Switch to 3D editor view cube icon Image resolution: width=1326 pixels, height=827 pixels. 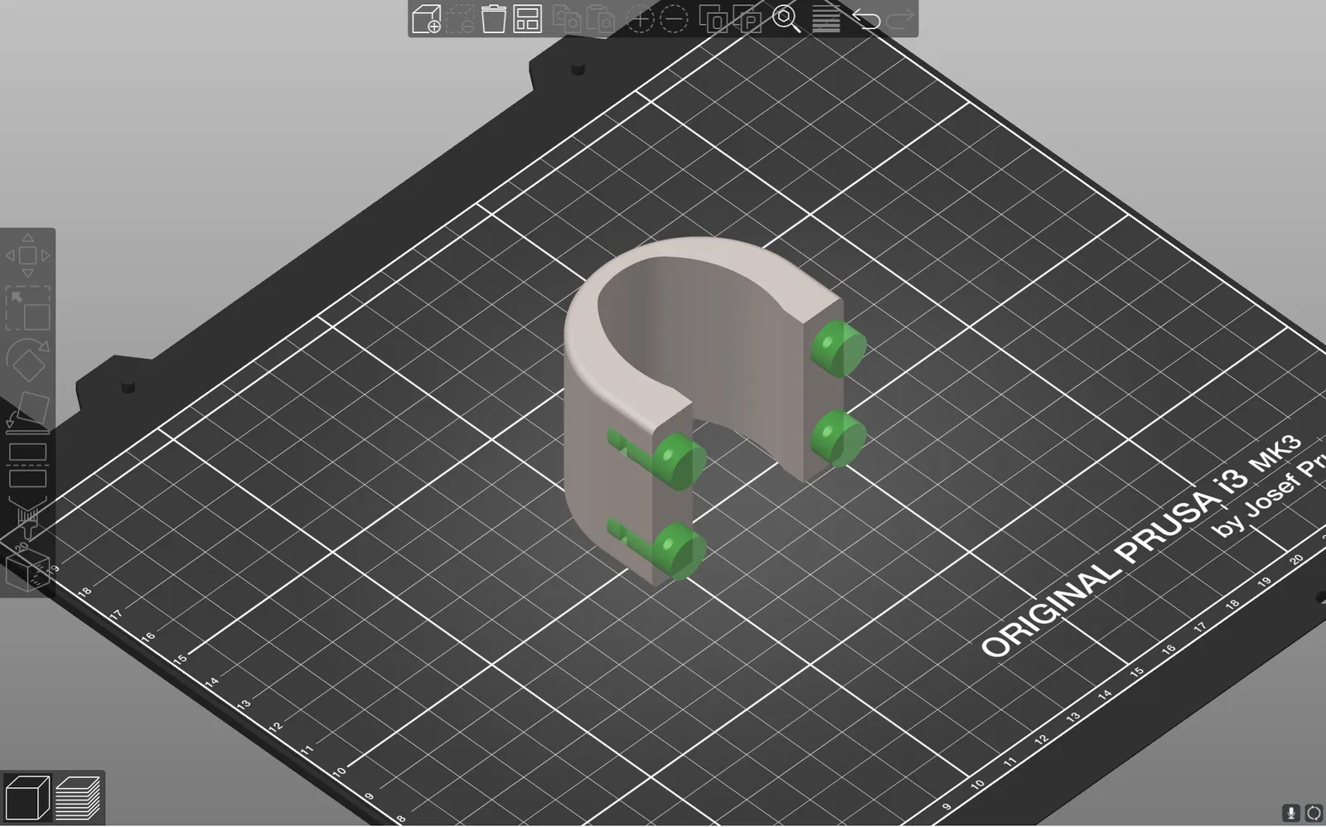pos(27,797)
